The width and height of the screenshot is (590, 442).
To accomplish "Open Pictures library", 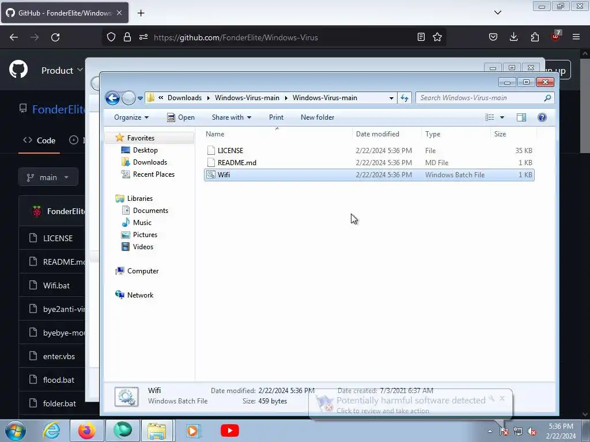I will point(145,235).
